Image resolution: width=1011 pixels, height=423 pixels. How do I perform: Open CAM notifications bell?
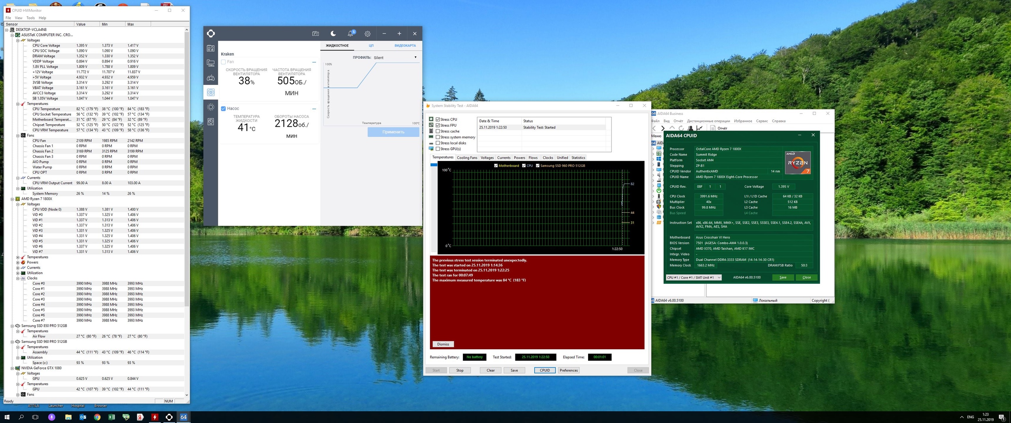tap(350, 34)
